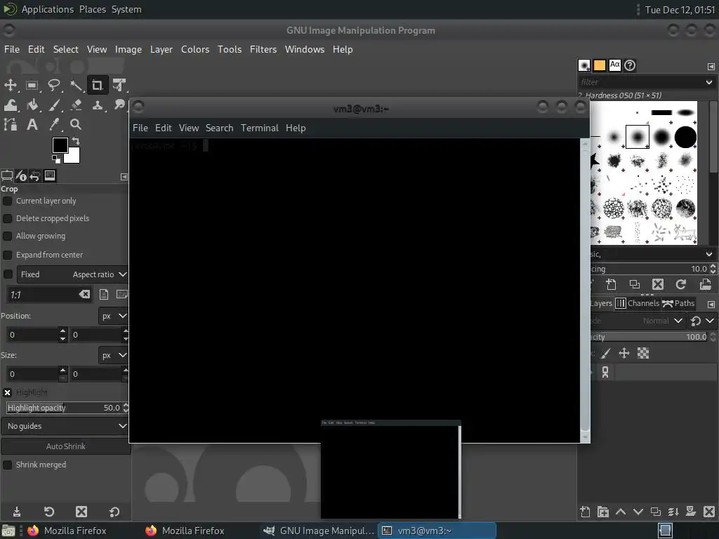The image size is (719, 539).
Task: Open the Applications menu in top panel
Action: click(47, 9)
